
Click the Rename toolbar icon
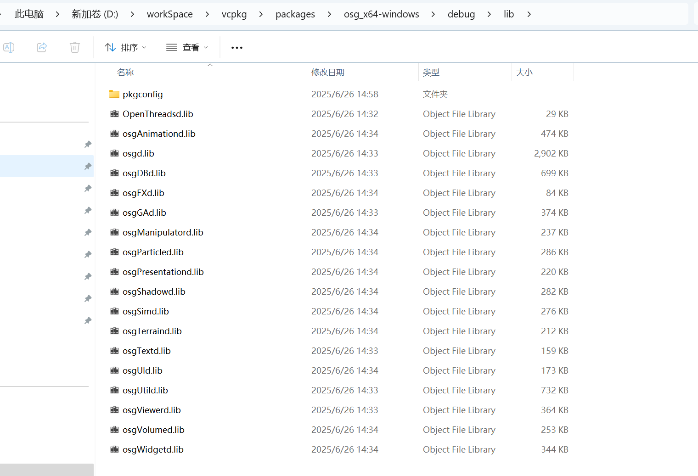(9, 47)
